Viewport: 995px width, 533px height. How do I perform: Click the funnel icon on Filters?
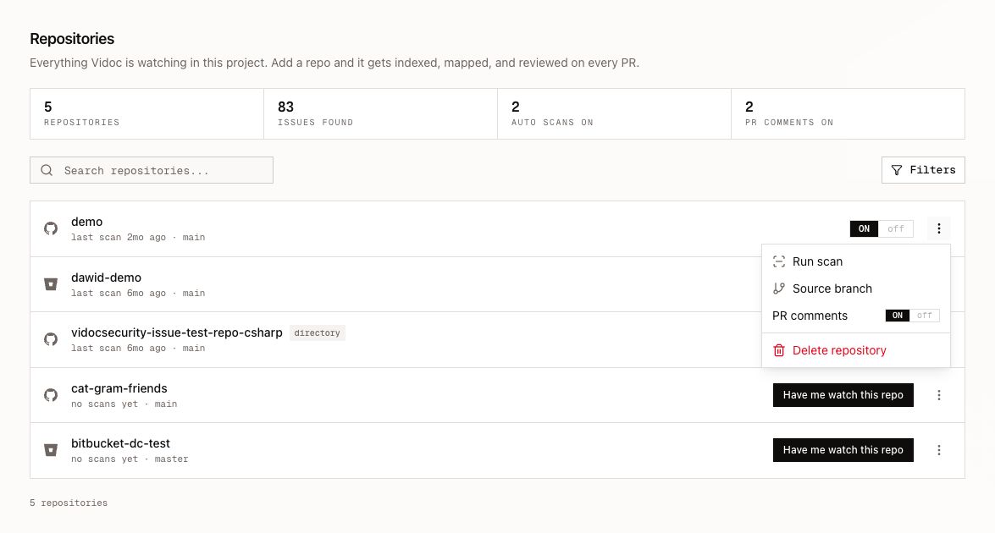click(x=897, y=171)
